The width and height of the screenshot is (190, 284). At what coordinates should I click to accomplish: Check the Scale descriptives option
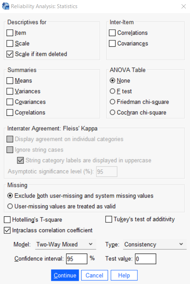(x=10, y=44)
